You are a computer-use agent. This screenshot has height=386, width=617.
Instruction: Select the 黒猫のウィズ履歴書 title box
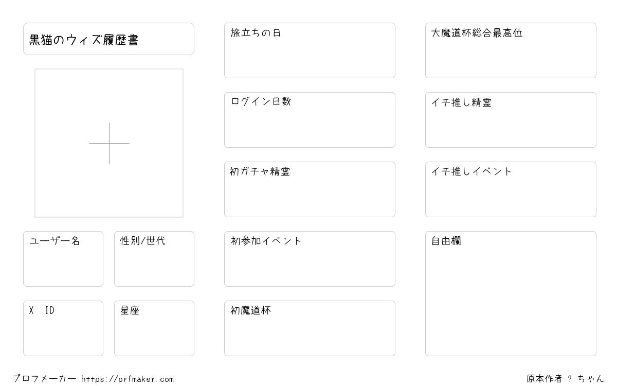pyautogui.click(x=108, y=39)
